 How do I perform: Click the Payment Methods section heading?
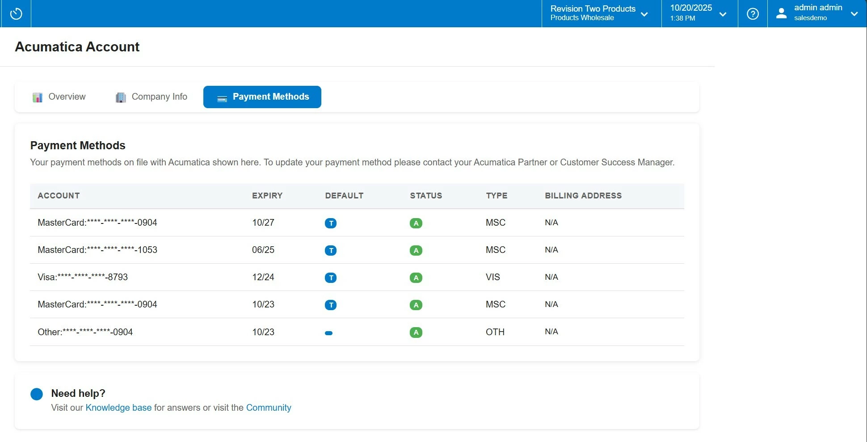[78, 146]
